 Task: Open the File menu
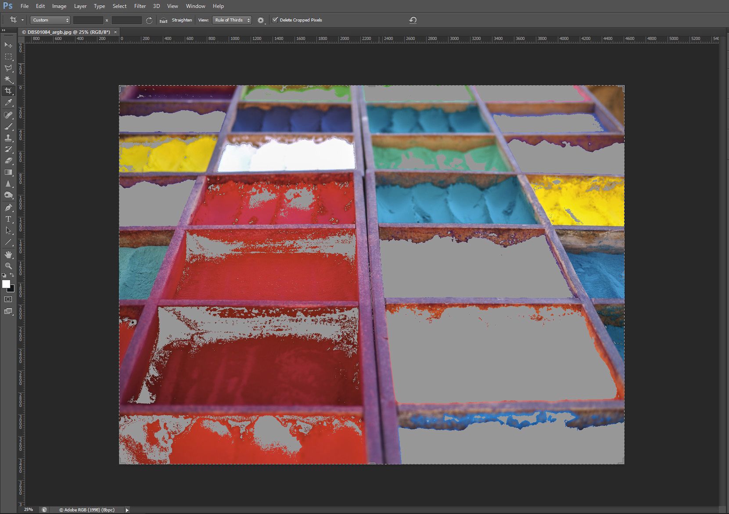point(25,6)
